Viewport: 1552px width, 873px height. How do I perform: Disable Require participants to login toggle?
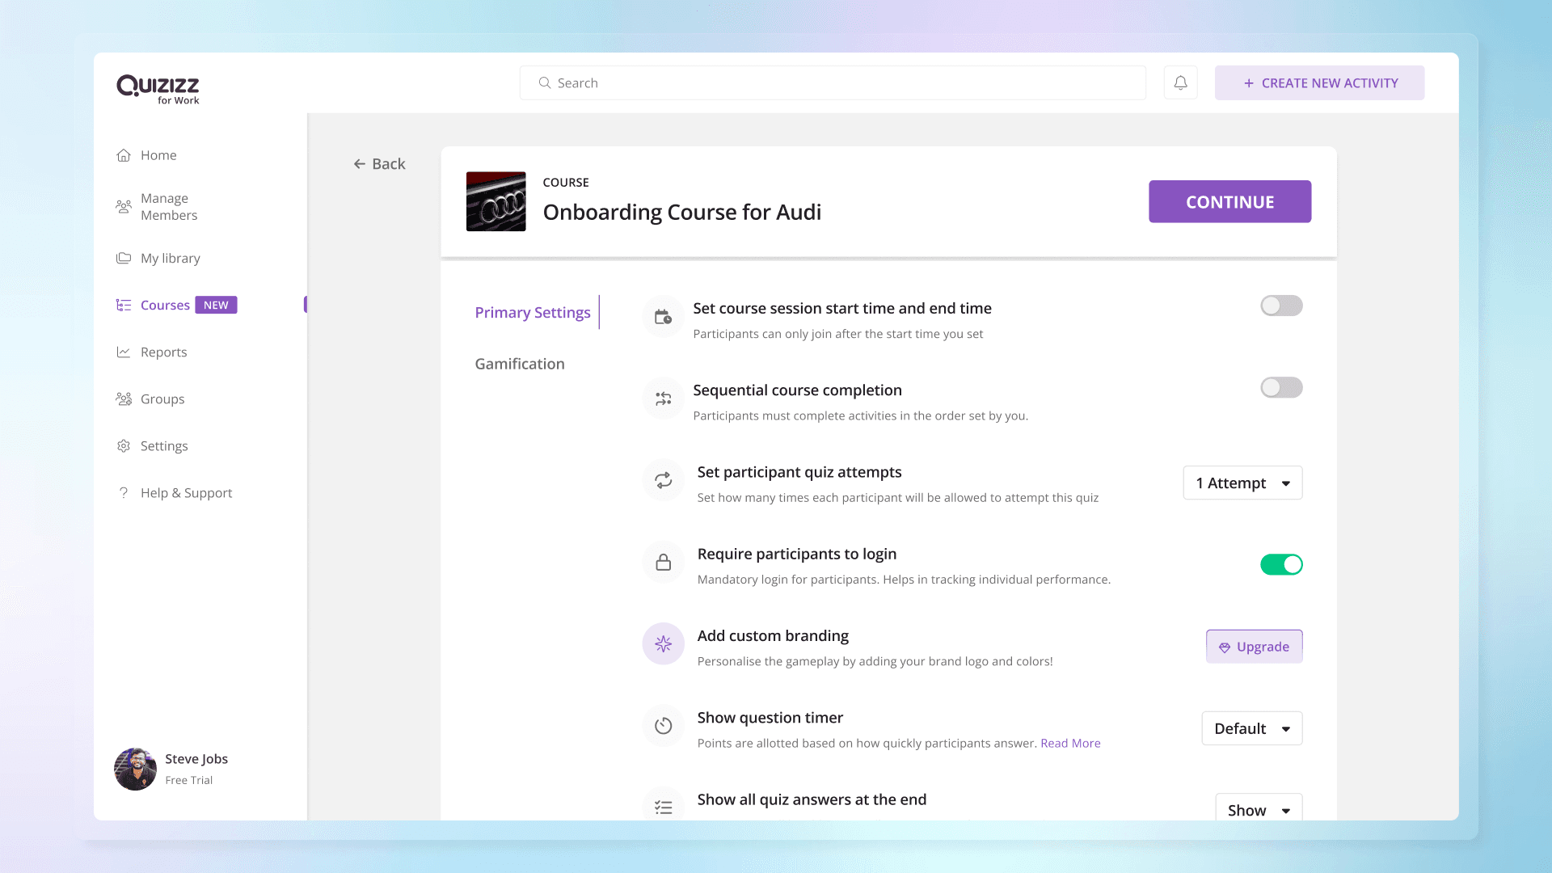(x=1281, y=564)
